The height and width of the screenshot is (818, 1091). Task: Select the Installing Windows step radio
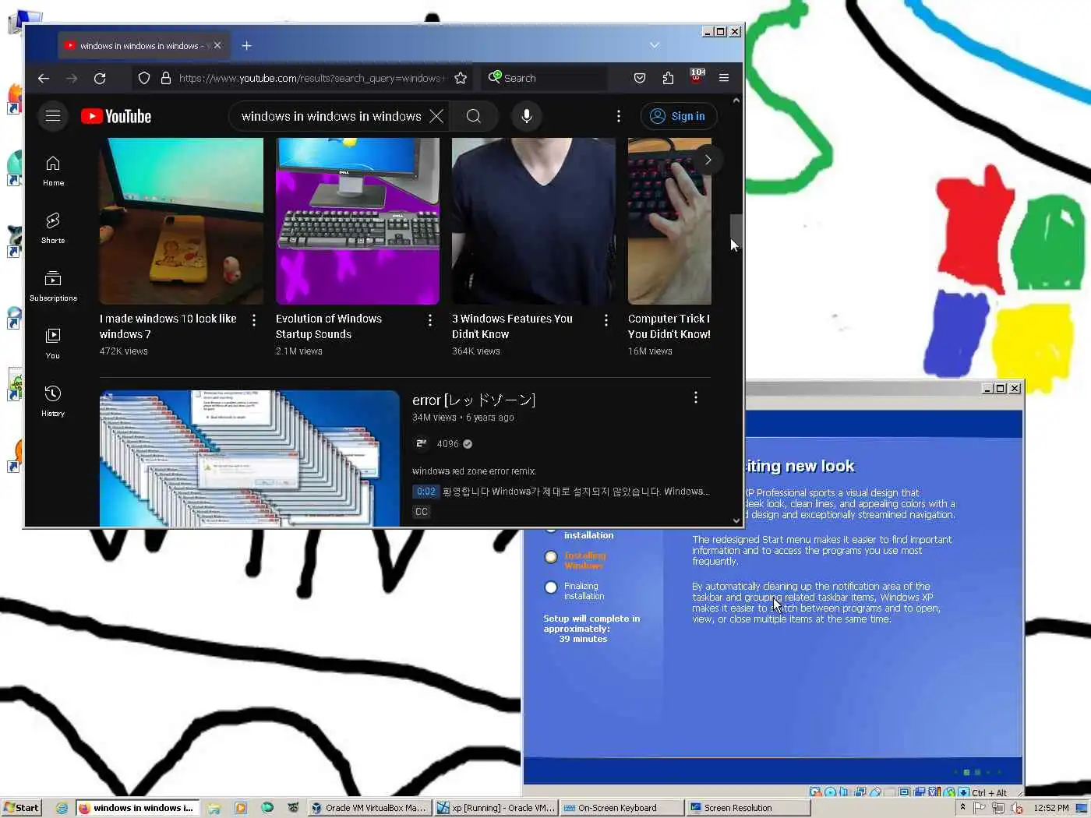coord(551,557)
